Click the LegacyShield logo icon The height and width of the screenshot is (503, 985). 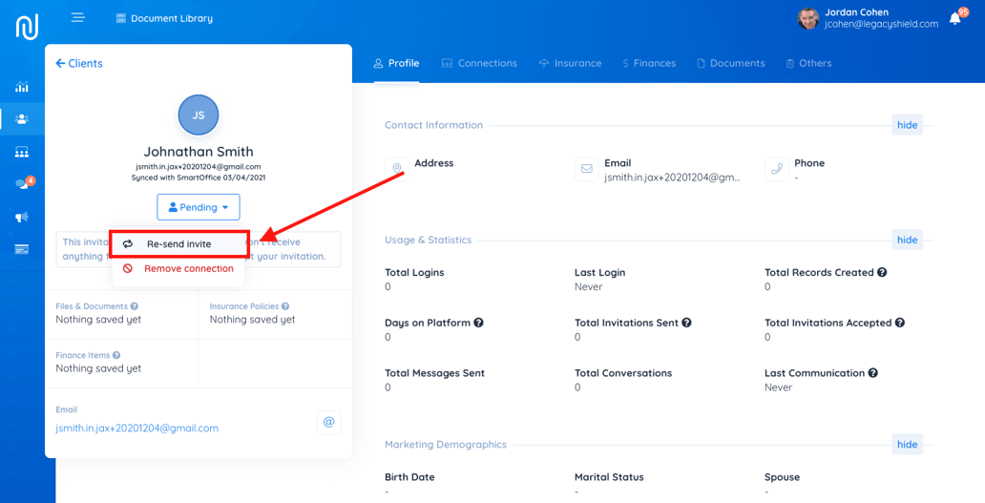[27, 26]
